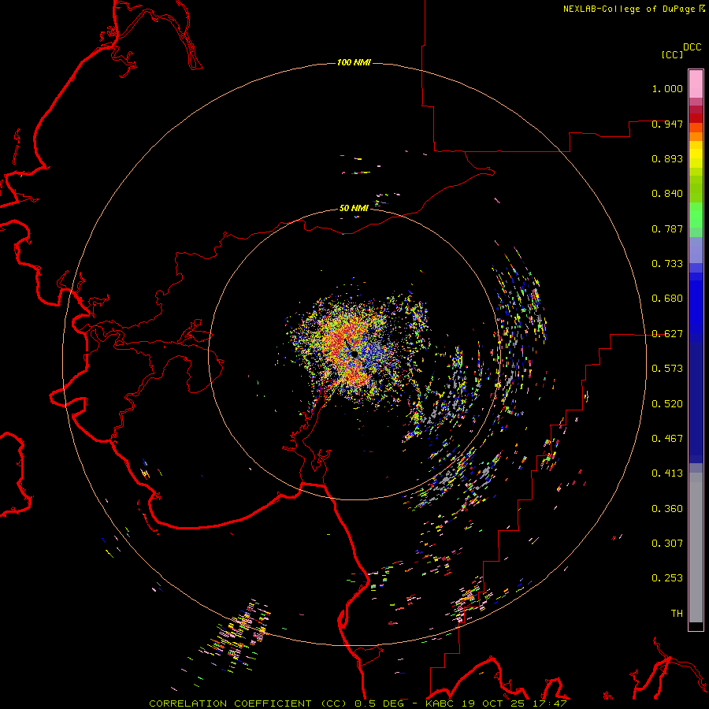Click the 0.947 color scale value
Viewport: 709px width, 709px height.
pos(667,124)
